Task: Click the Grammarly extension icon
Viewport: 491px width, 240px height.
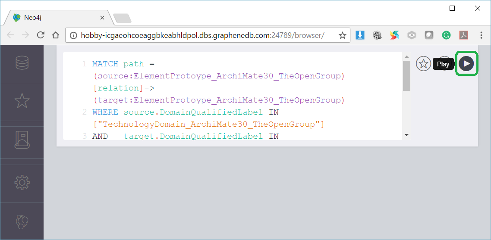Action: 446,35
